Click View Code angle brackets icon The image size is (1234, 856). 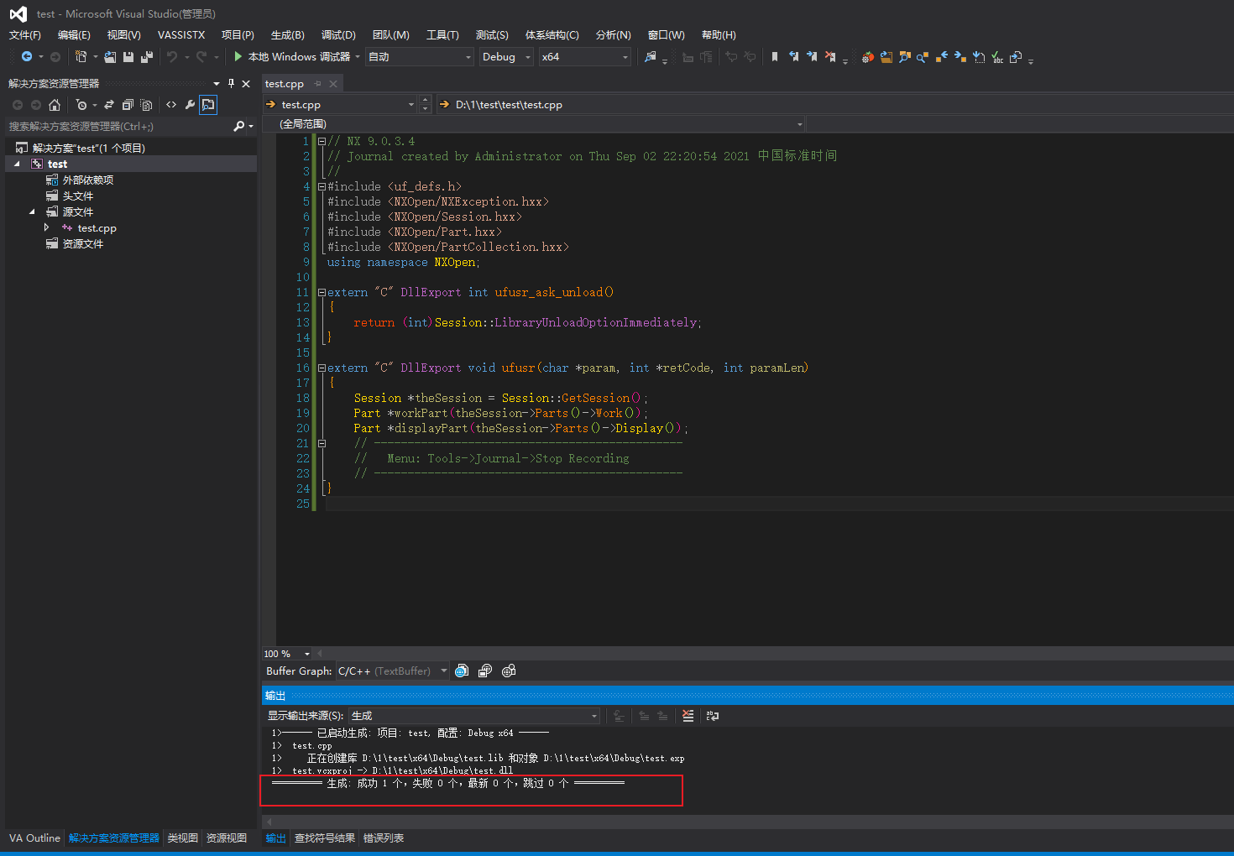click(171, 105)
